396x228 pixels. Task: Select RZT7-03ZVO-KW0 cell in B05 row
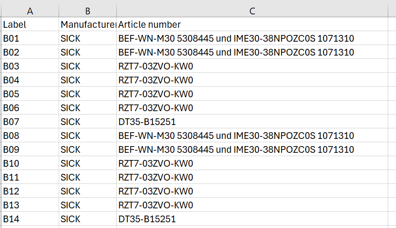pyautogui.click(x=252, y=93)
